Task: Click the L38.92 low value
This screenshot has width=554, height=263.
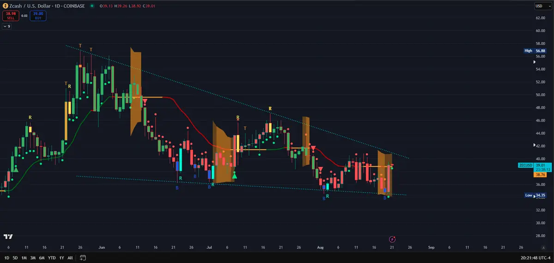Action: 134,6
